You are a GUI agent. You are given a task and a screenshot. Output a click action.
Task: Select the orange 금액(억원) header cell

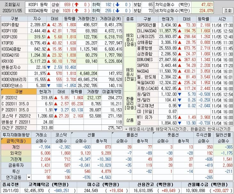[16, 141]
